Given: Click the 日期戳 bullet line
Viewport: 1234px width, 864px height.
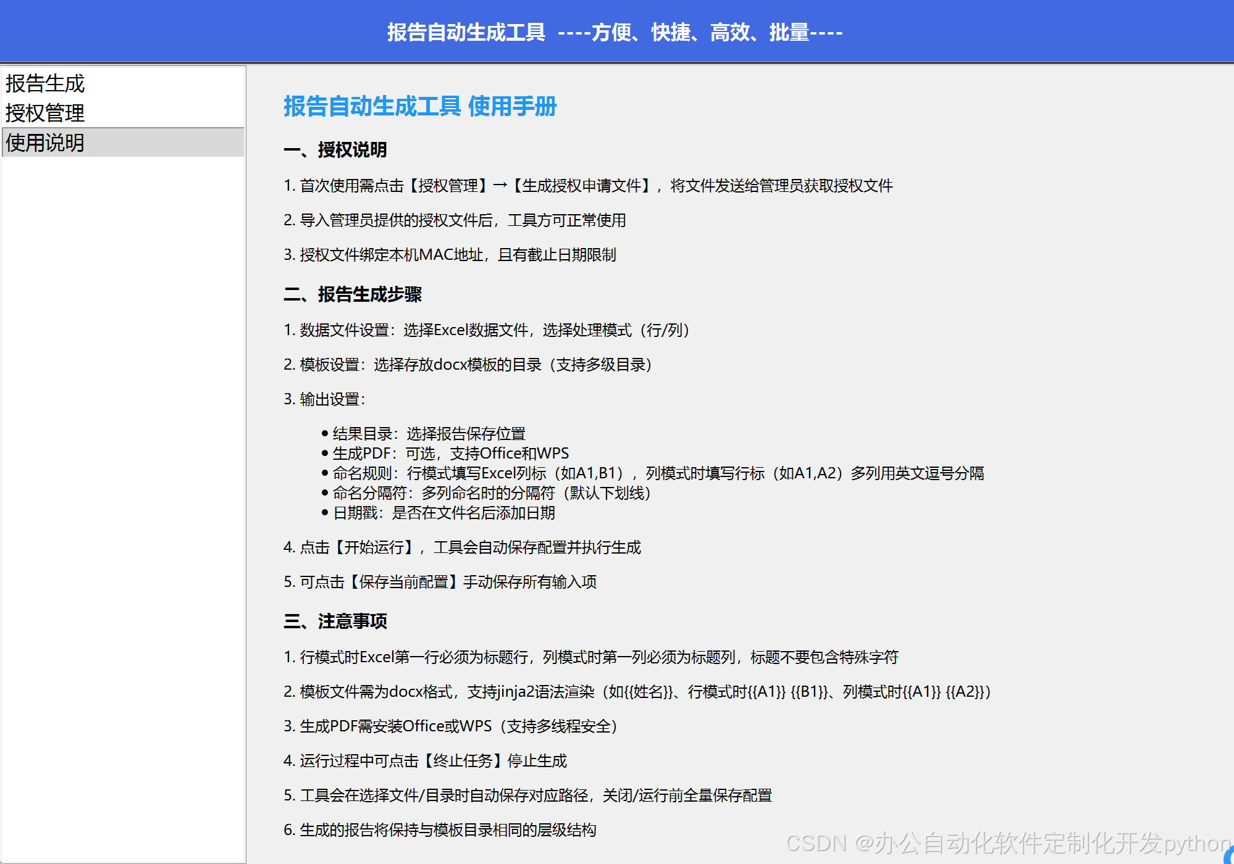Looking at the screenshot, I should (x=443, y=513).
